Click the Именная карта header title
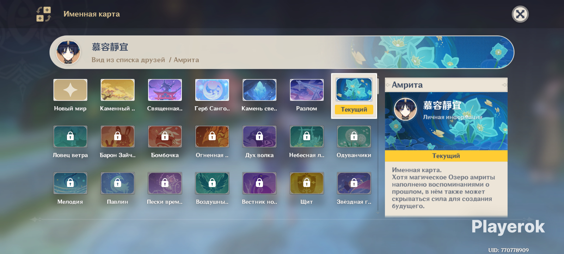 click(x=92, y=14)
